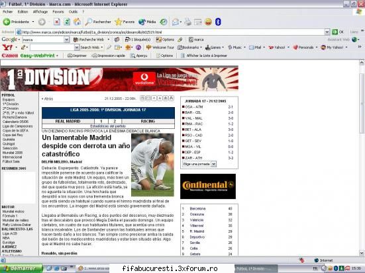
Task: Open the 2ª División sidebar link
Action: pyautogui.click(x=11, y=108)
